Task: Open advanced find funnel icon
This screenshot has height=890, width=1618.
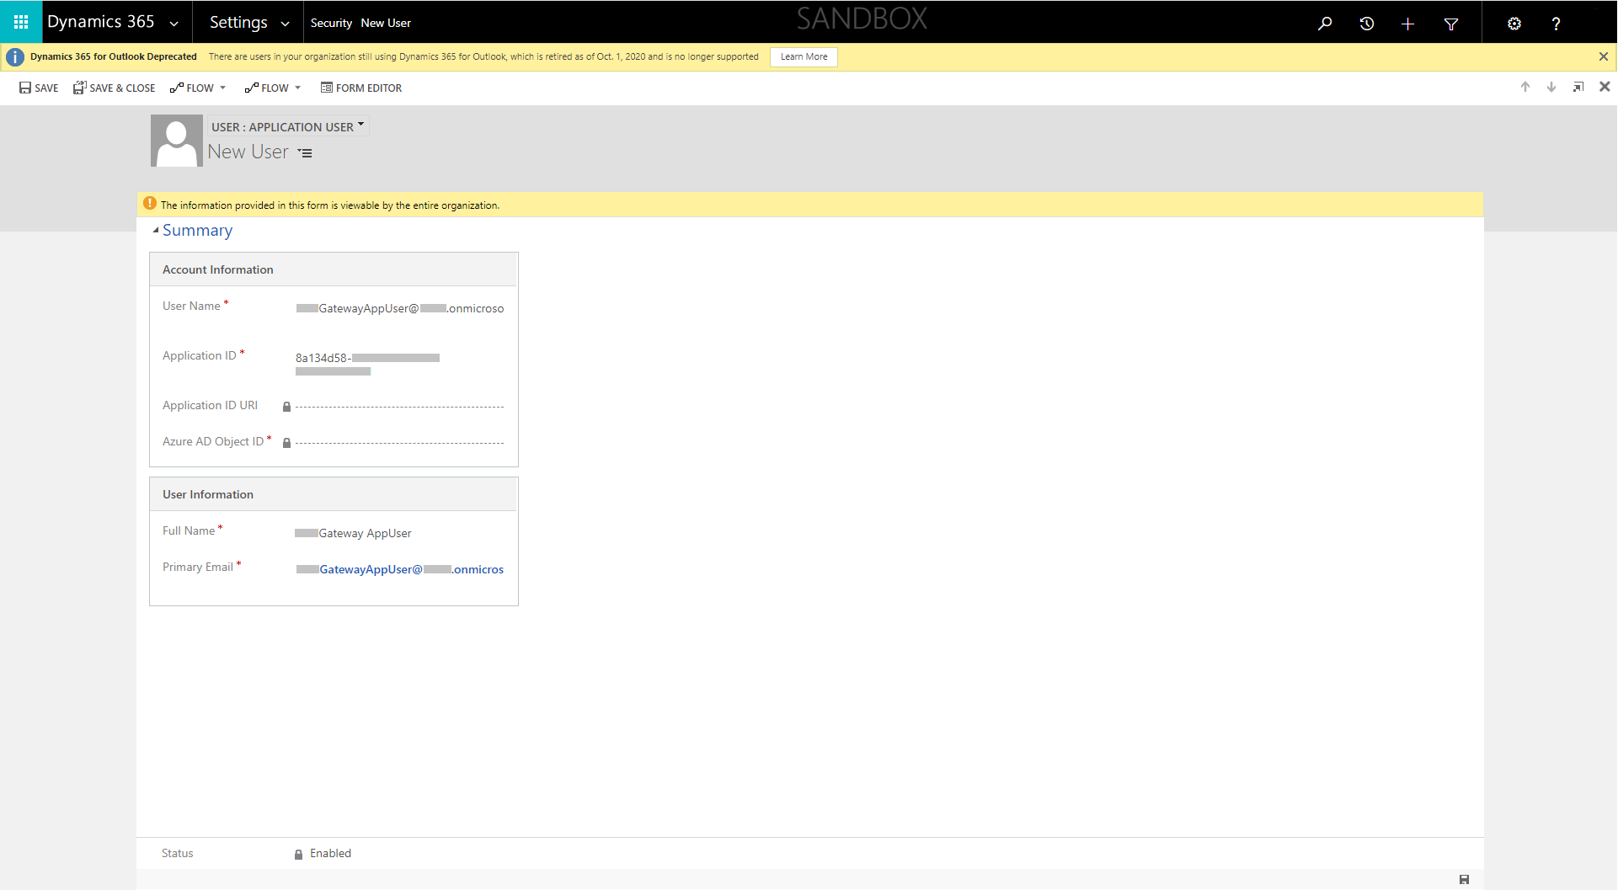Action: (x=1450, y=24)
